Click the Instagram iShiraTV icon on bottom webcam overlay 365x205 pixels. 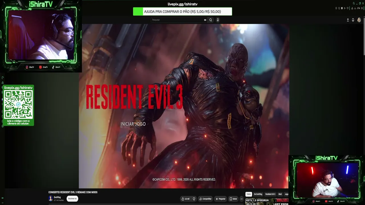pos(314,201)
